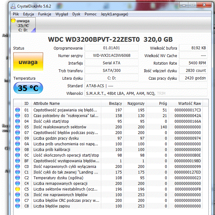Screen dimensions: 215x215
Task: Click blue status icon for attribute C1
Action: pyautogui.click(x=18, y=172)
